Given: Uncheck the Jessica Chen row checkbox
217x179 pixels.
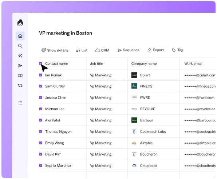Looking at the screenshot, I should [40, 98].
